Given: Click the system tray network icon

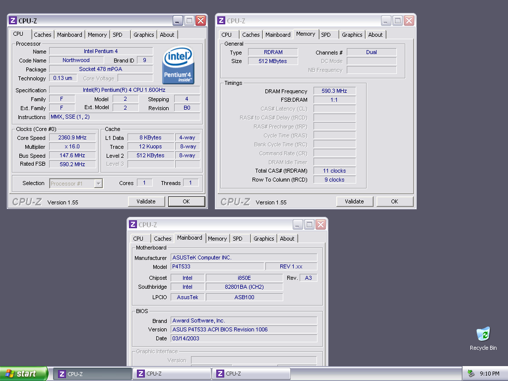Looking at the screenshot, I should pos(471,374).
